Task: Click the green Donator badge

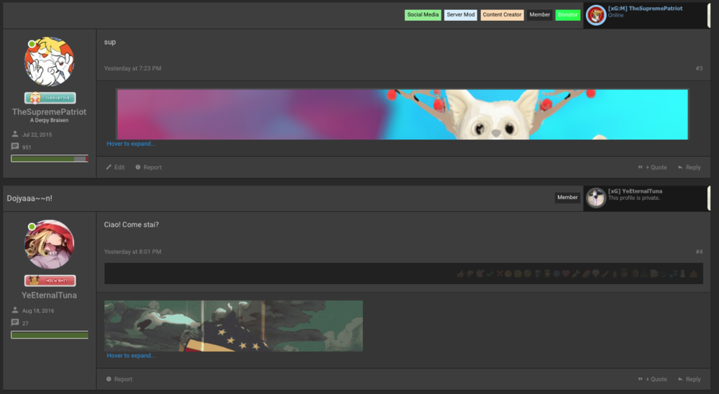Action: pyautogui.click(x=568, y=14)
